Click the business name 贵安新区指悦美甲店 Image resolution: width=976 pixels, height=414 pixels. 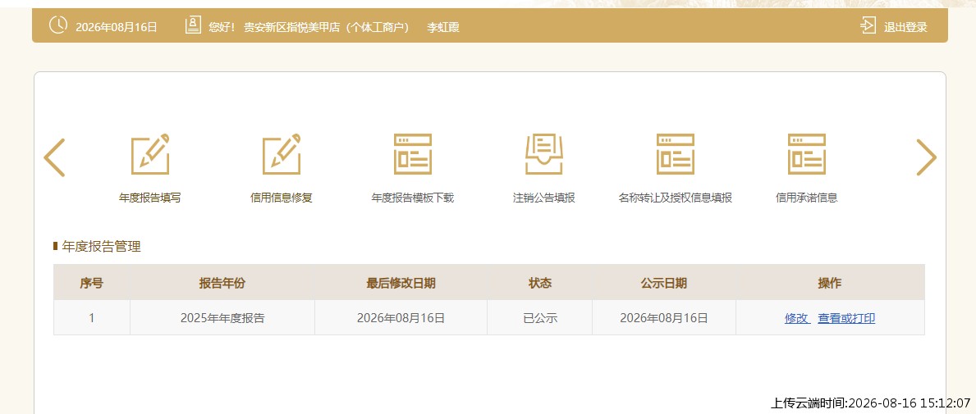(291, 27)
